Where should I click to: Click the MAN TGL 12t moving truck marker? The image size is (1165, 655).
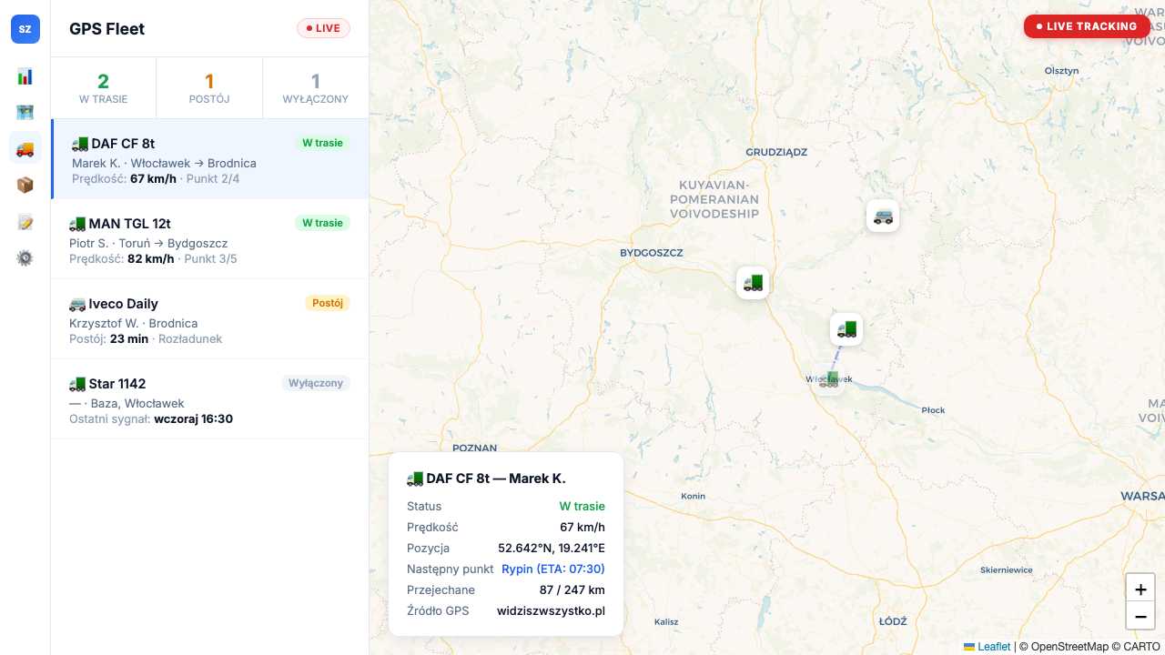753,282
